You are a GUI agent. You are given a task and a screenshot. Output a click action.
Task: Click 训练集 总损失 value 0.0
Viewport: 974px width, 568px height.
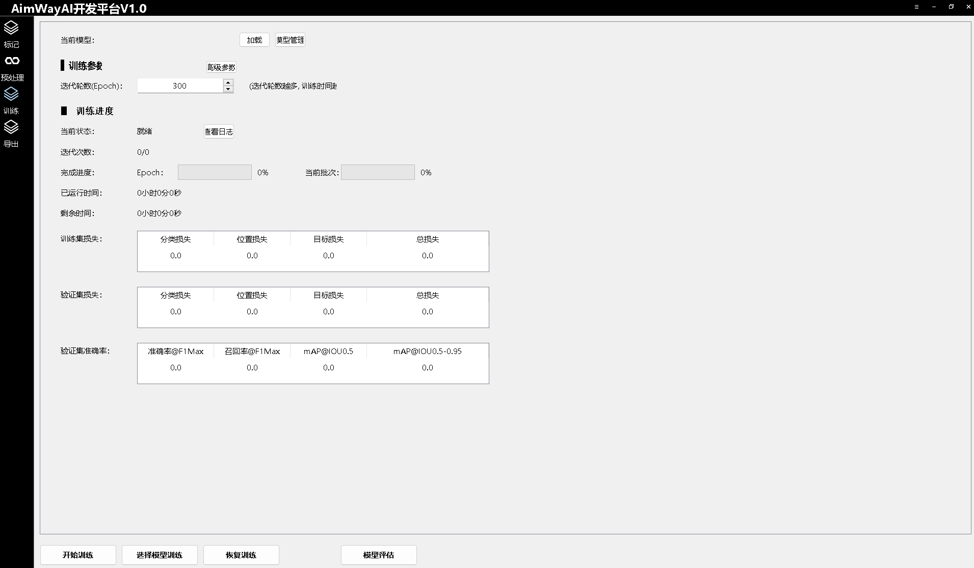pos(428,255)
